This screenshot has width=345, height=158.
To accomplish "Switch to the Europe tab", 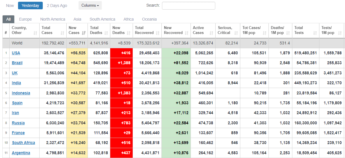I will pyautogui.click(x=25, y=19).
